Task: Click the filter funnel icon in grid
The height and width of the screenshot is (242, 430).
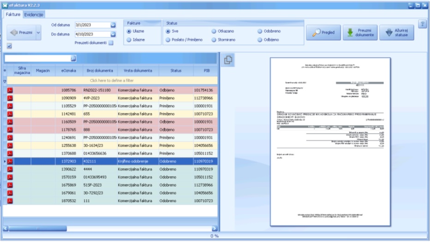Action: point(5,82)
